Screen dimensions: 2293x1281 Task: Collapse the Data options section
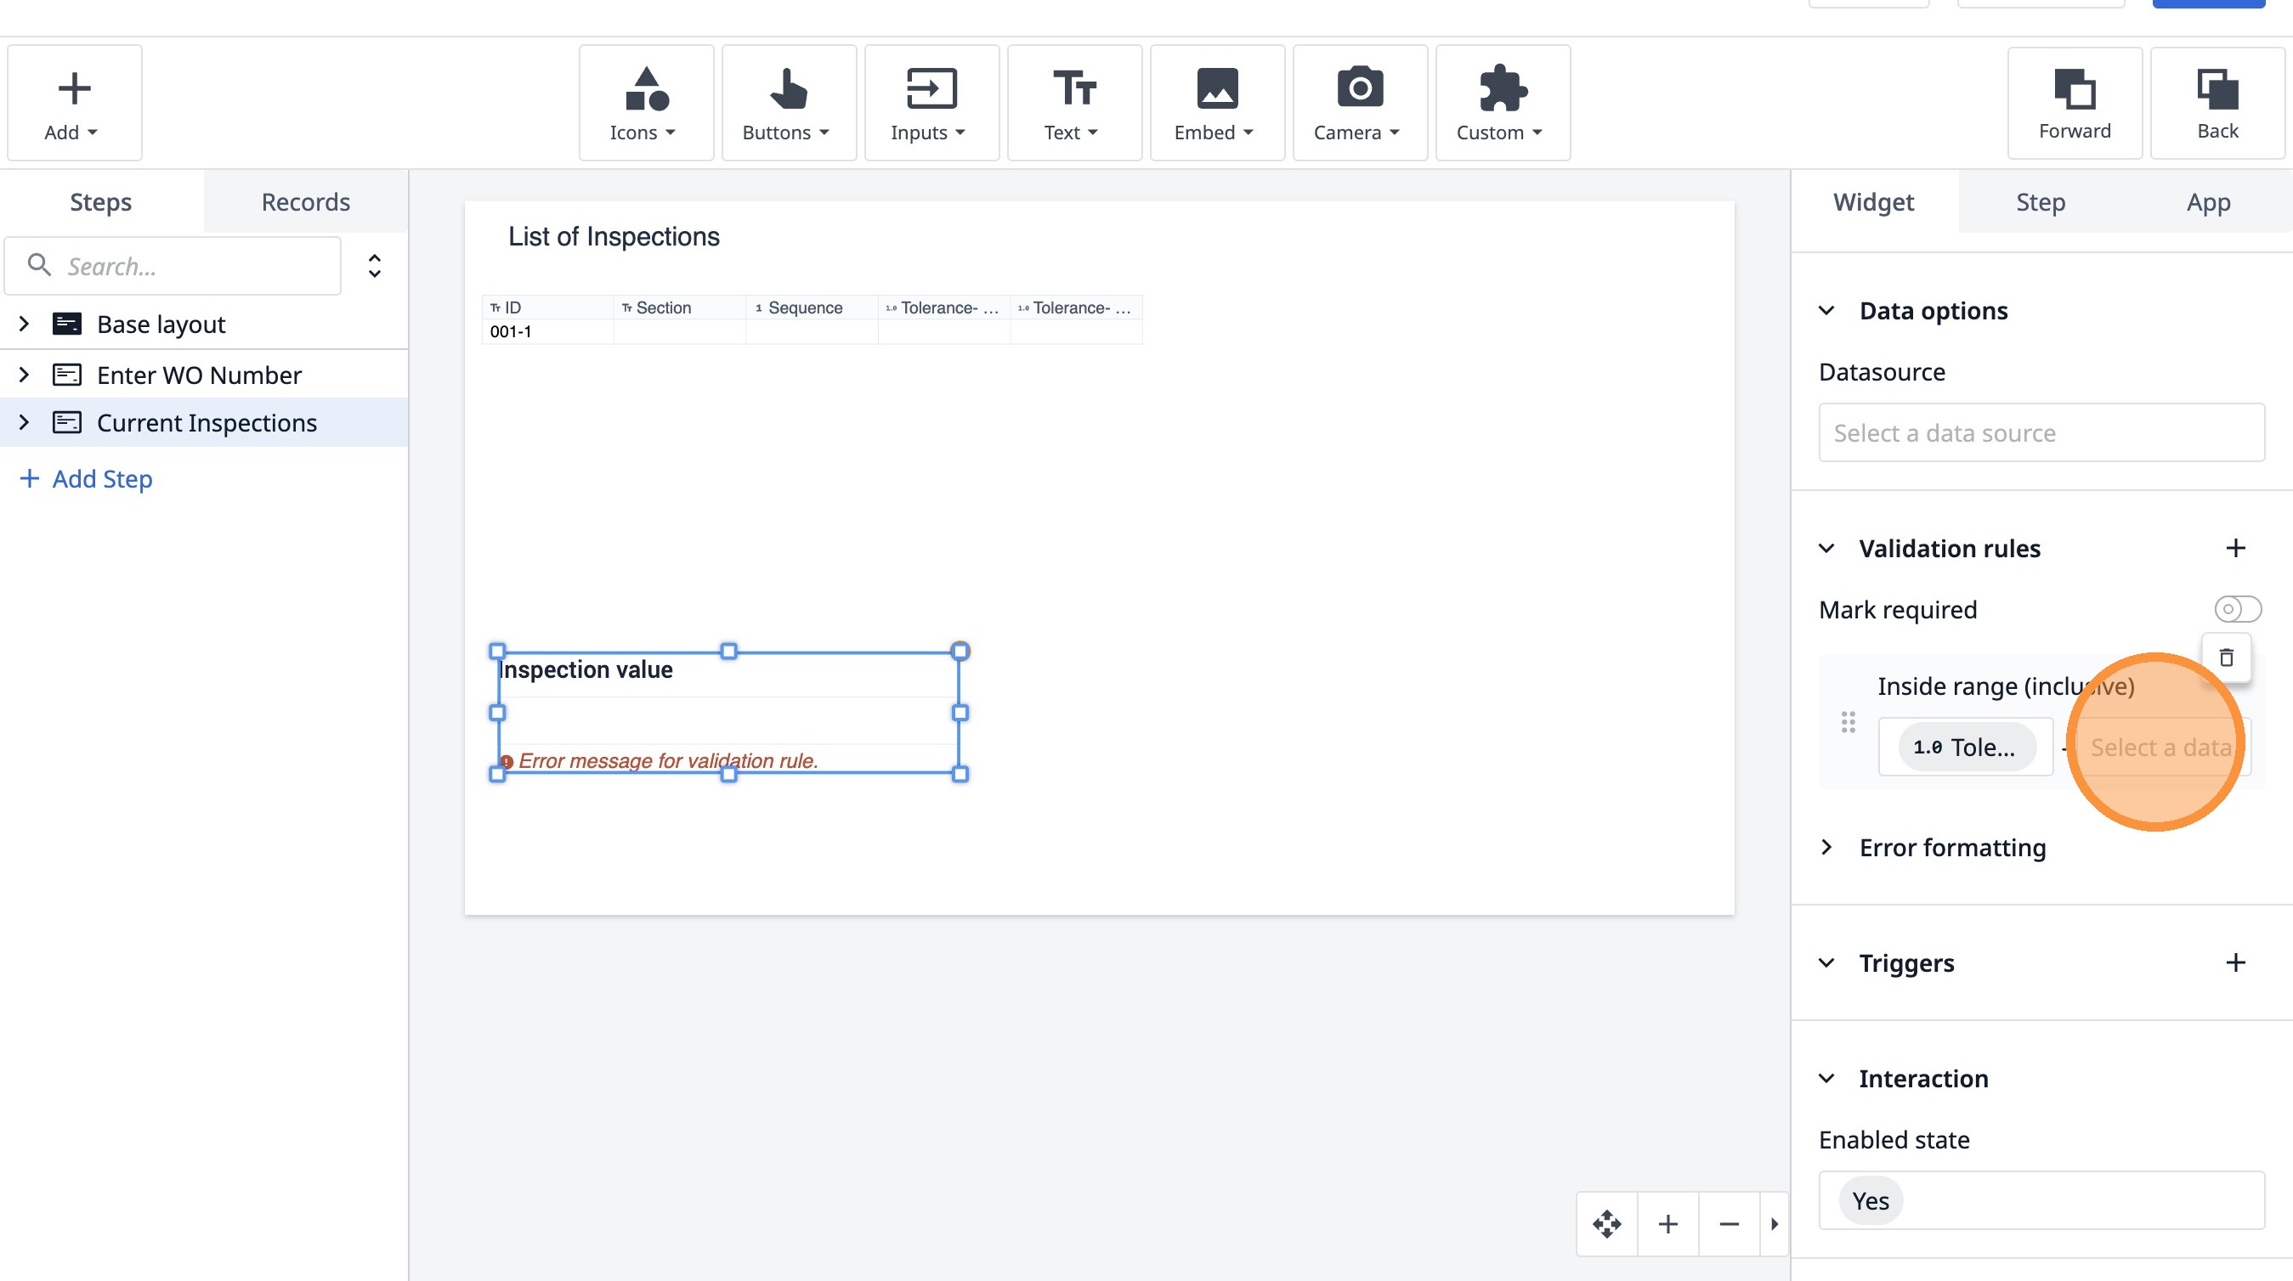tap(1826, 310)
